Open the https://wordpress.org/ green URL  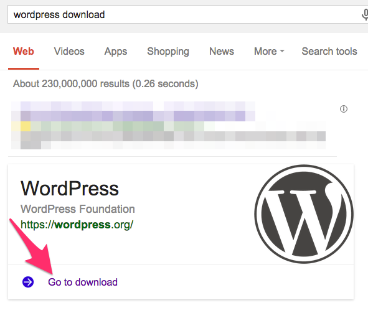[x=77, y=225]
